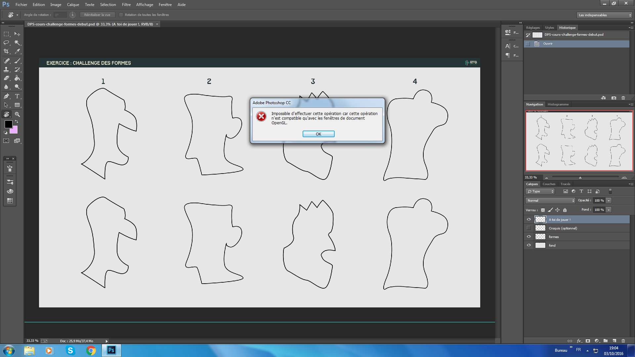The width and height of the screenshot is (635, 357).
Task: Open 'Les indispensables' workspace dropdown
Action: pyautogui.click(x=605, y=15)
